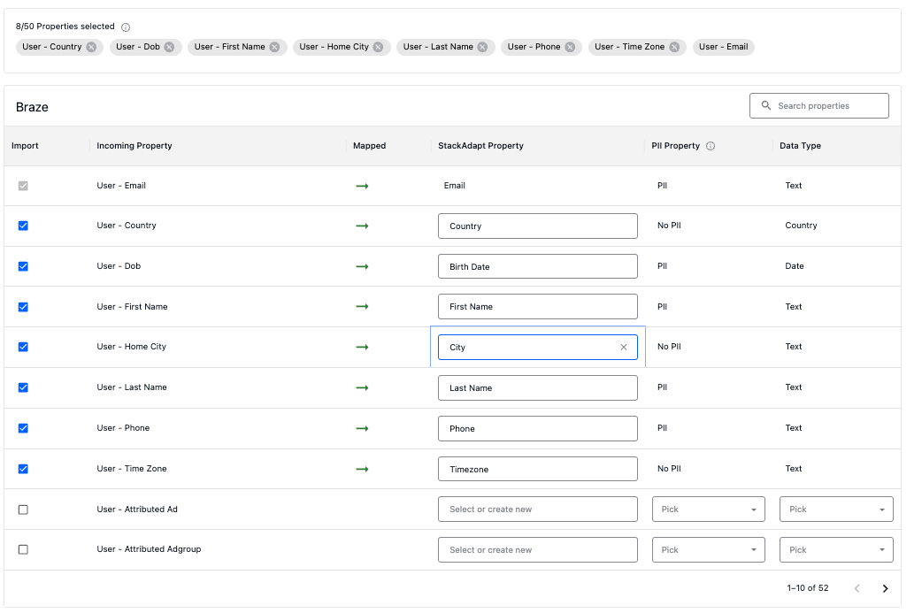Image resolution: width=922 pixels, height=613 pixels.
Task: Click the green mapping arrow for User - Email
Action: point(362,185)
